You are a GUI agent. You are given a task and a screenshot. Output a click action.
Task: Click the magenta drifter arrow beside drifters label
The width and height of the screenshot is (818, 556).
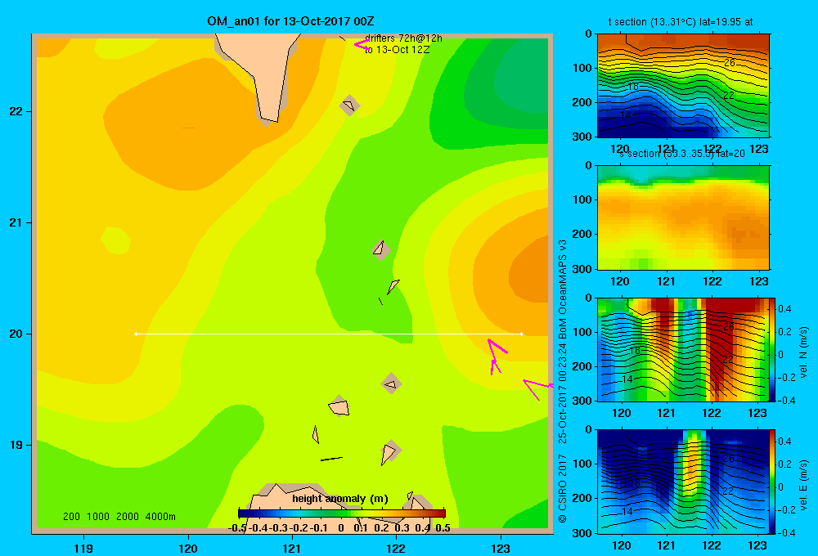tap(362, 45)
